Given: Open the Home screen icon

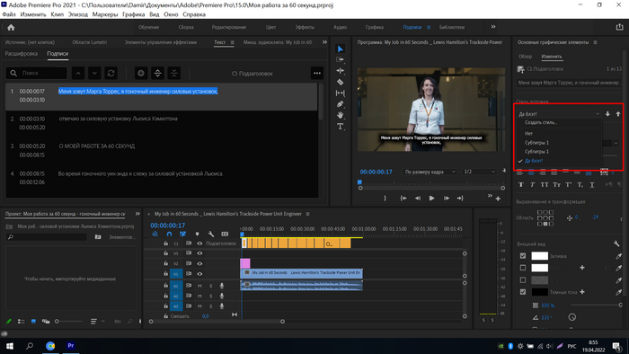Looking at the screenshot, I should 11,27.
